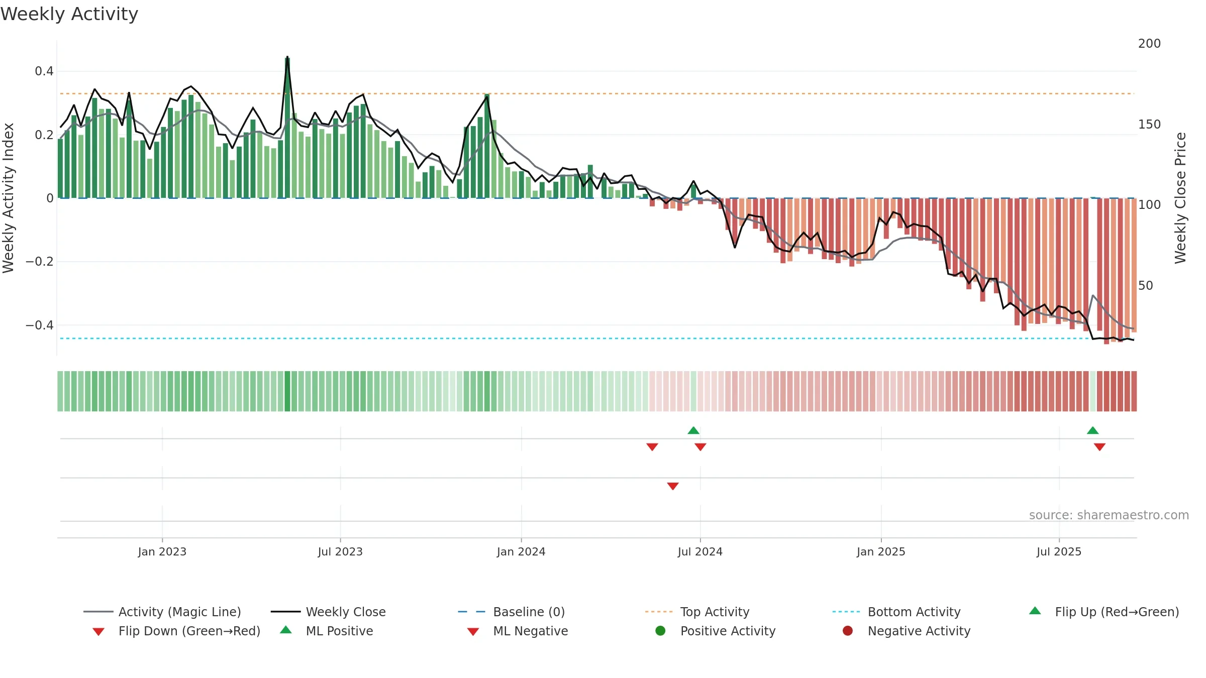Click red flip-down triangle at Jul 2024
The image size is (1206, 678).
click(700, 447)
